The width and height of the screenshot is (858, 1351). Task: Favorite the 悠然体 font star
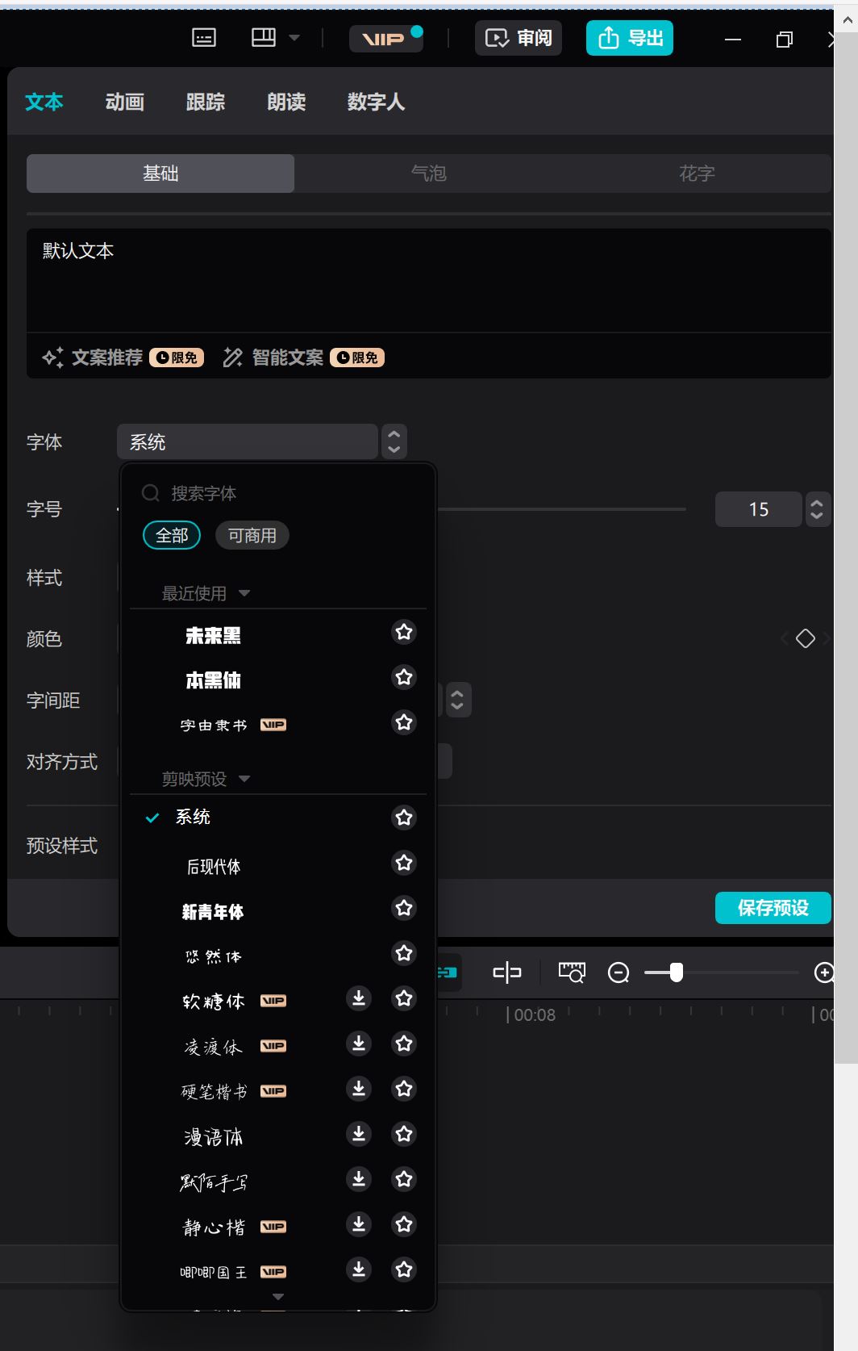click(x=404, y=953)
